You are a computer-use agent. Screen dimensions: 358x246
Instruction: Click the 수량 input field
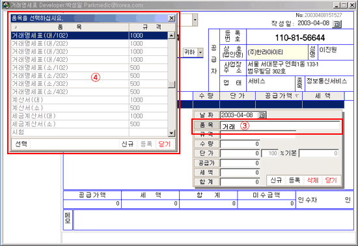(x=240, y=144)
